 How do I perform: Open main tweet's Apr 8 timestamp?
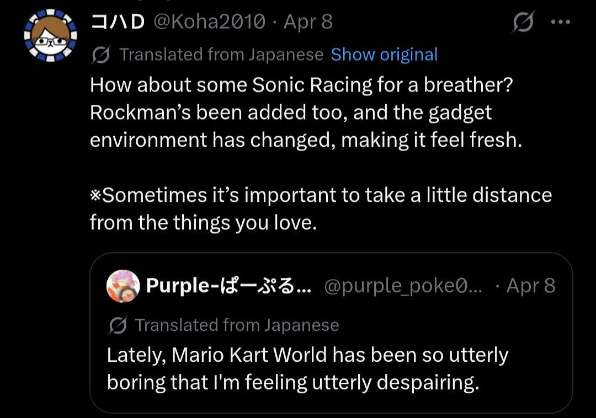tap(308, 22)
